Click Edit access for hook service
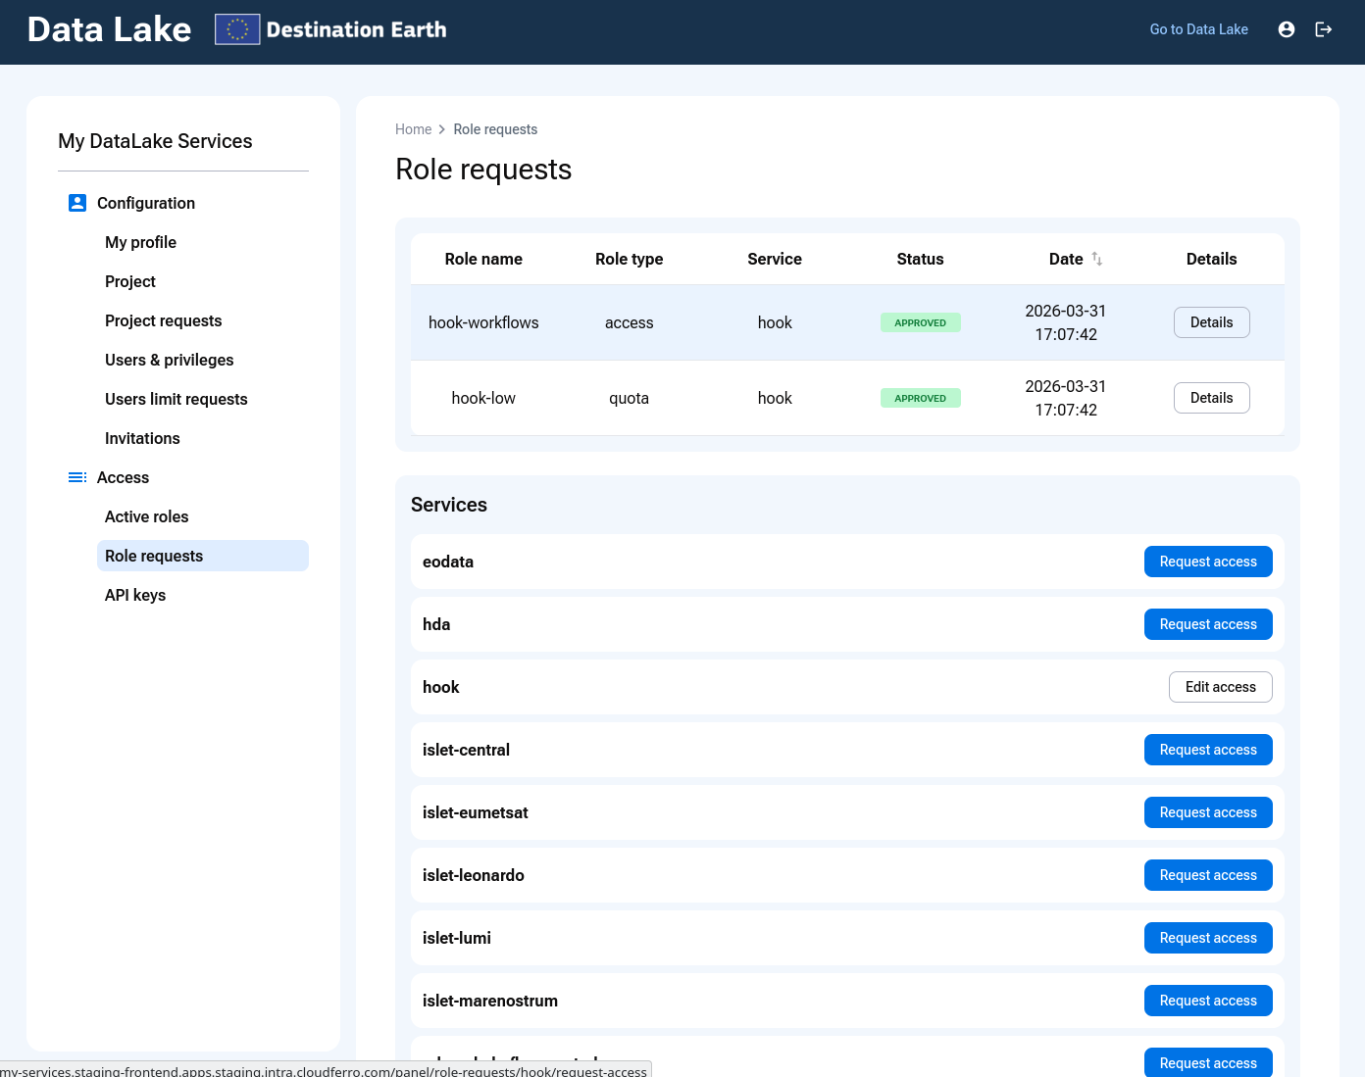The width and height of the screenshot is (1365, 1077). click(x=1221, y=687)
